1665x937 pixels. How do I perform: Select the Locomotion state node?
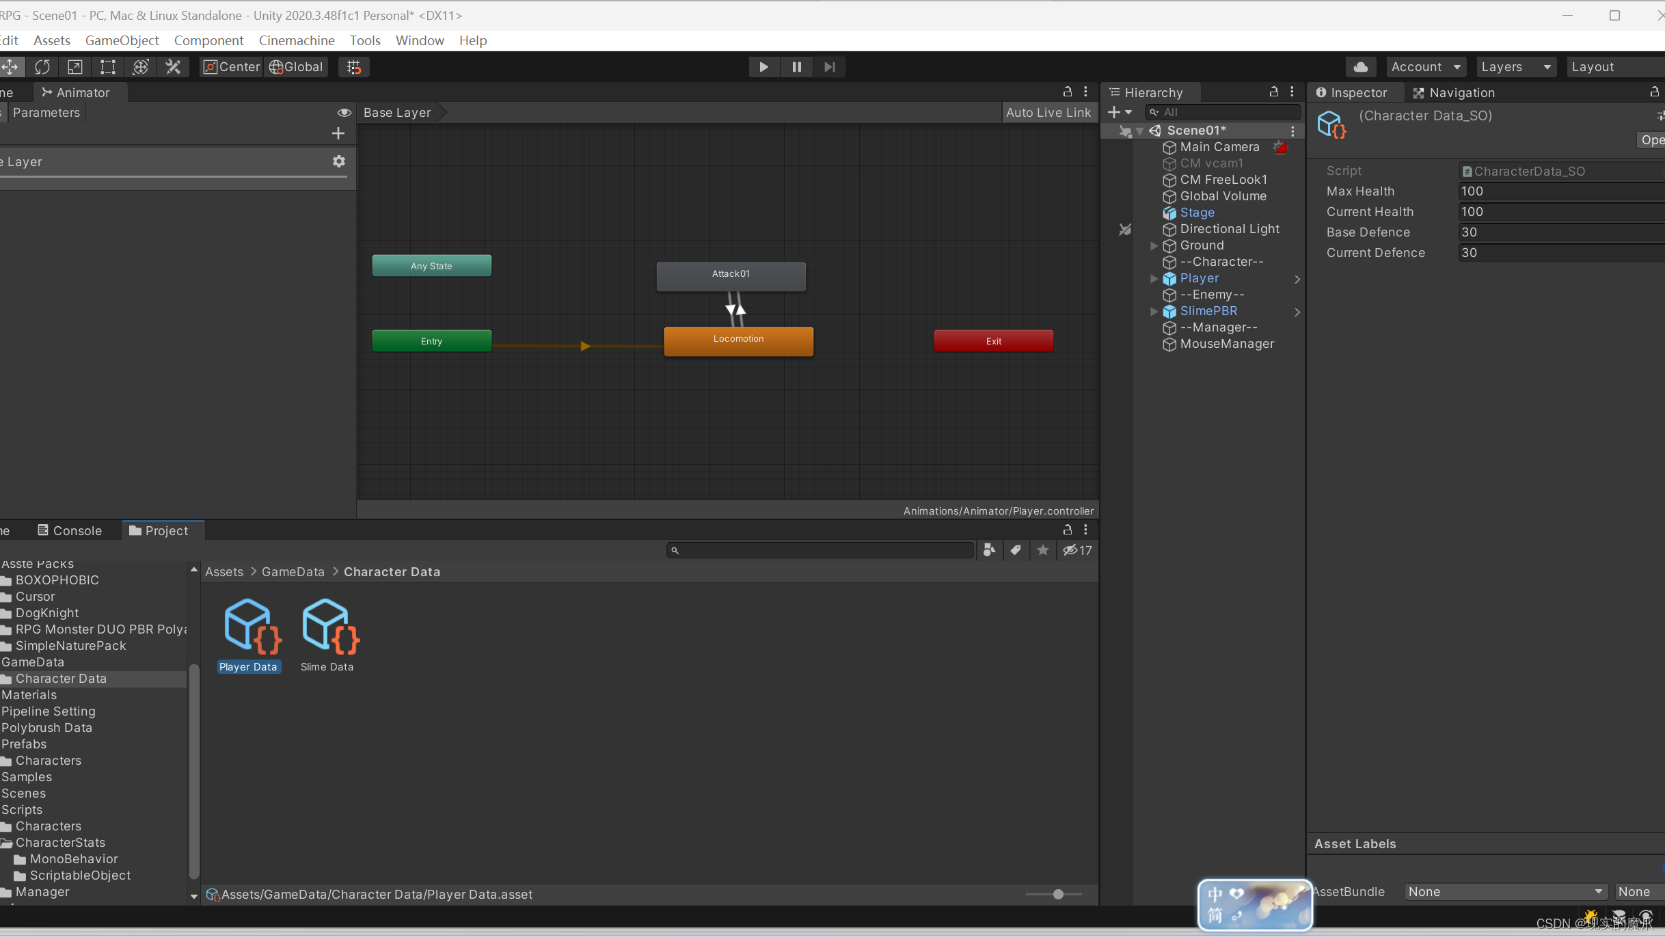coord(738,340)
